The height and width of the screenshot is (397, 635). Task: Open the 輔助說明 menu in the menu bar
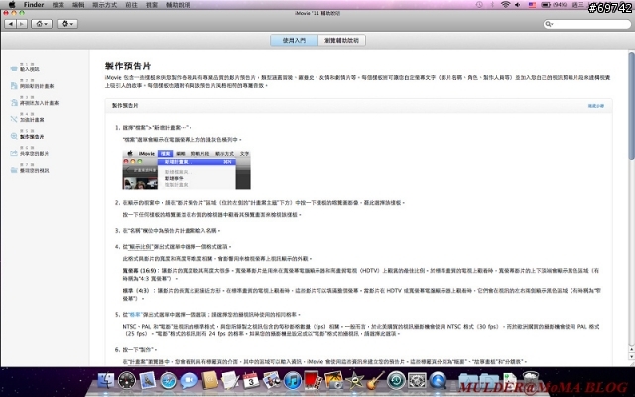click(x=178, y=5)
